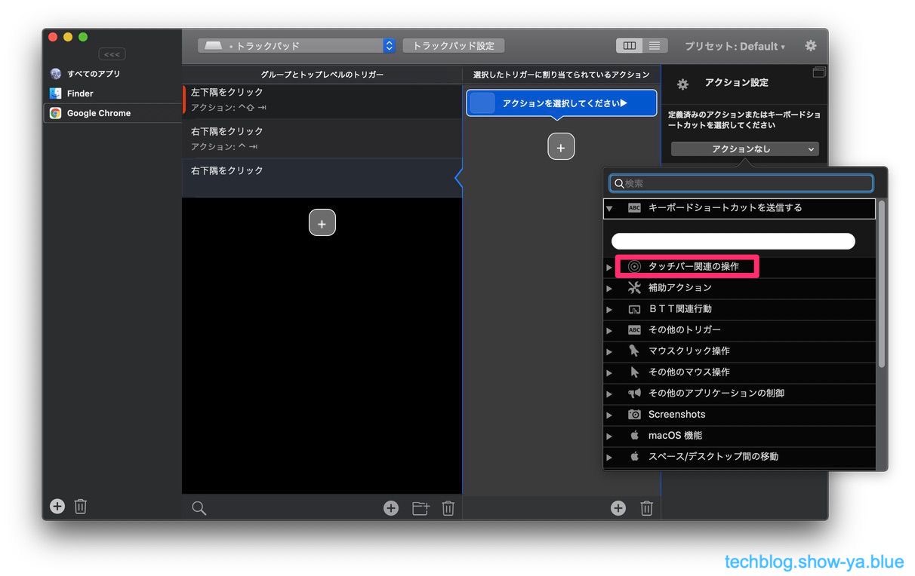The height and width of the screenshot is (576, 915).
Task: Click the 検索 search field
Action: click(x=741, y=183)
